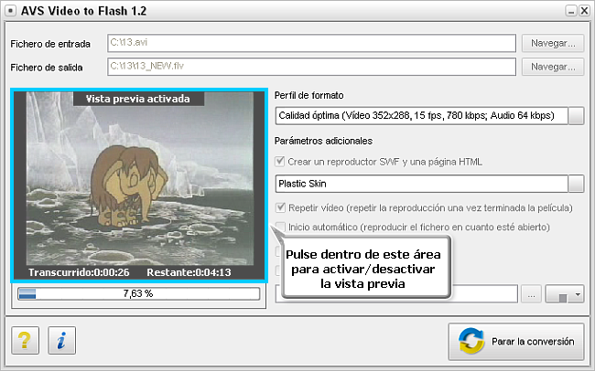Click the Perfil de formato label
This screenshot has width=595, height=371.
(308, 96)
